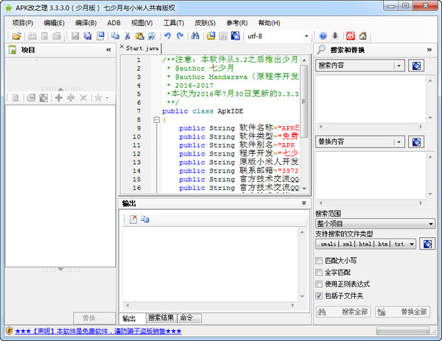Click the blue help question mark icon
The image size is (442, 341).
tap(323, 36)
